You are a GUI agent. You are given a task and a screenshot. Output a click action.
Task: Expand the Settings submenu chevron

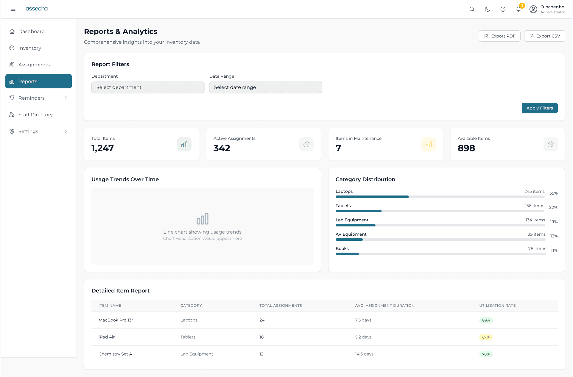(x=66, y=131)
